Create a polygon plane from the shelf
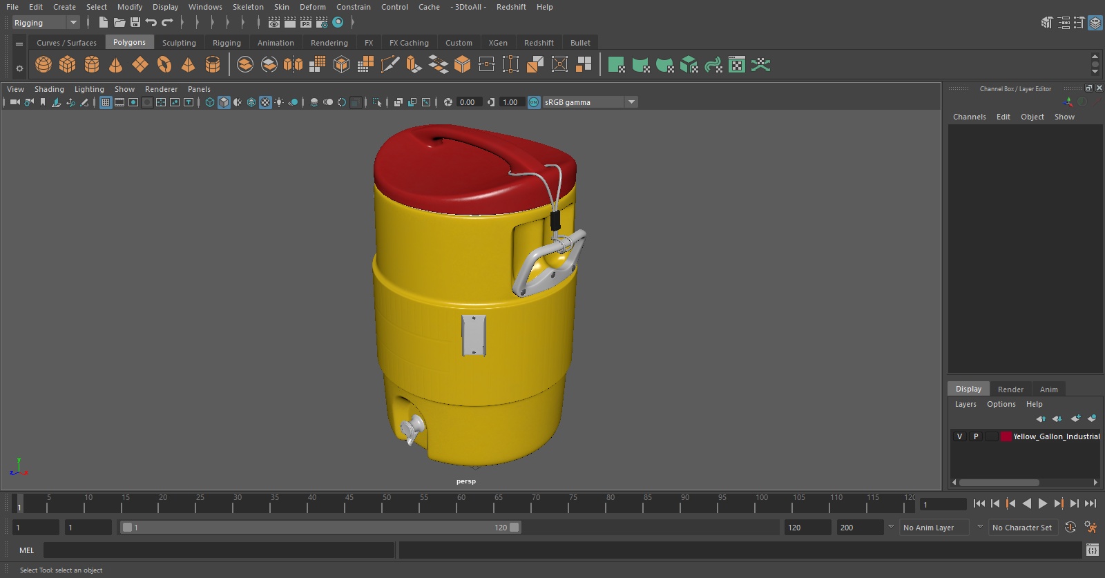1105x578 pixels. pos(140,65)
